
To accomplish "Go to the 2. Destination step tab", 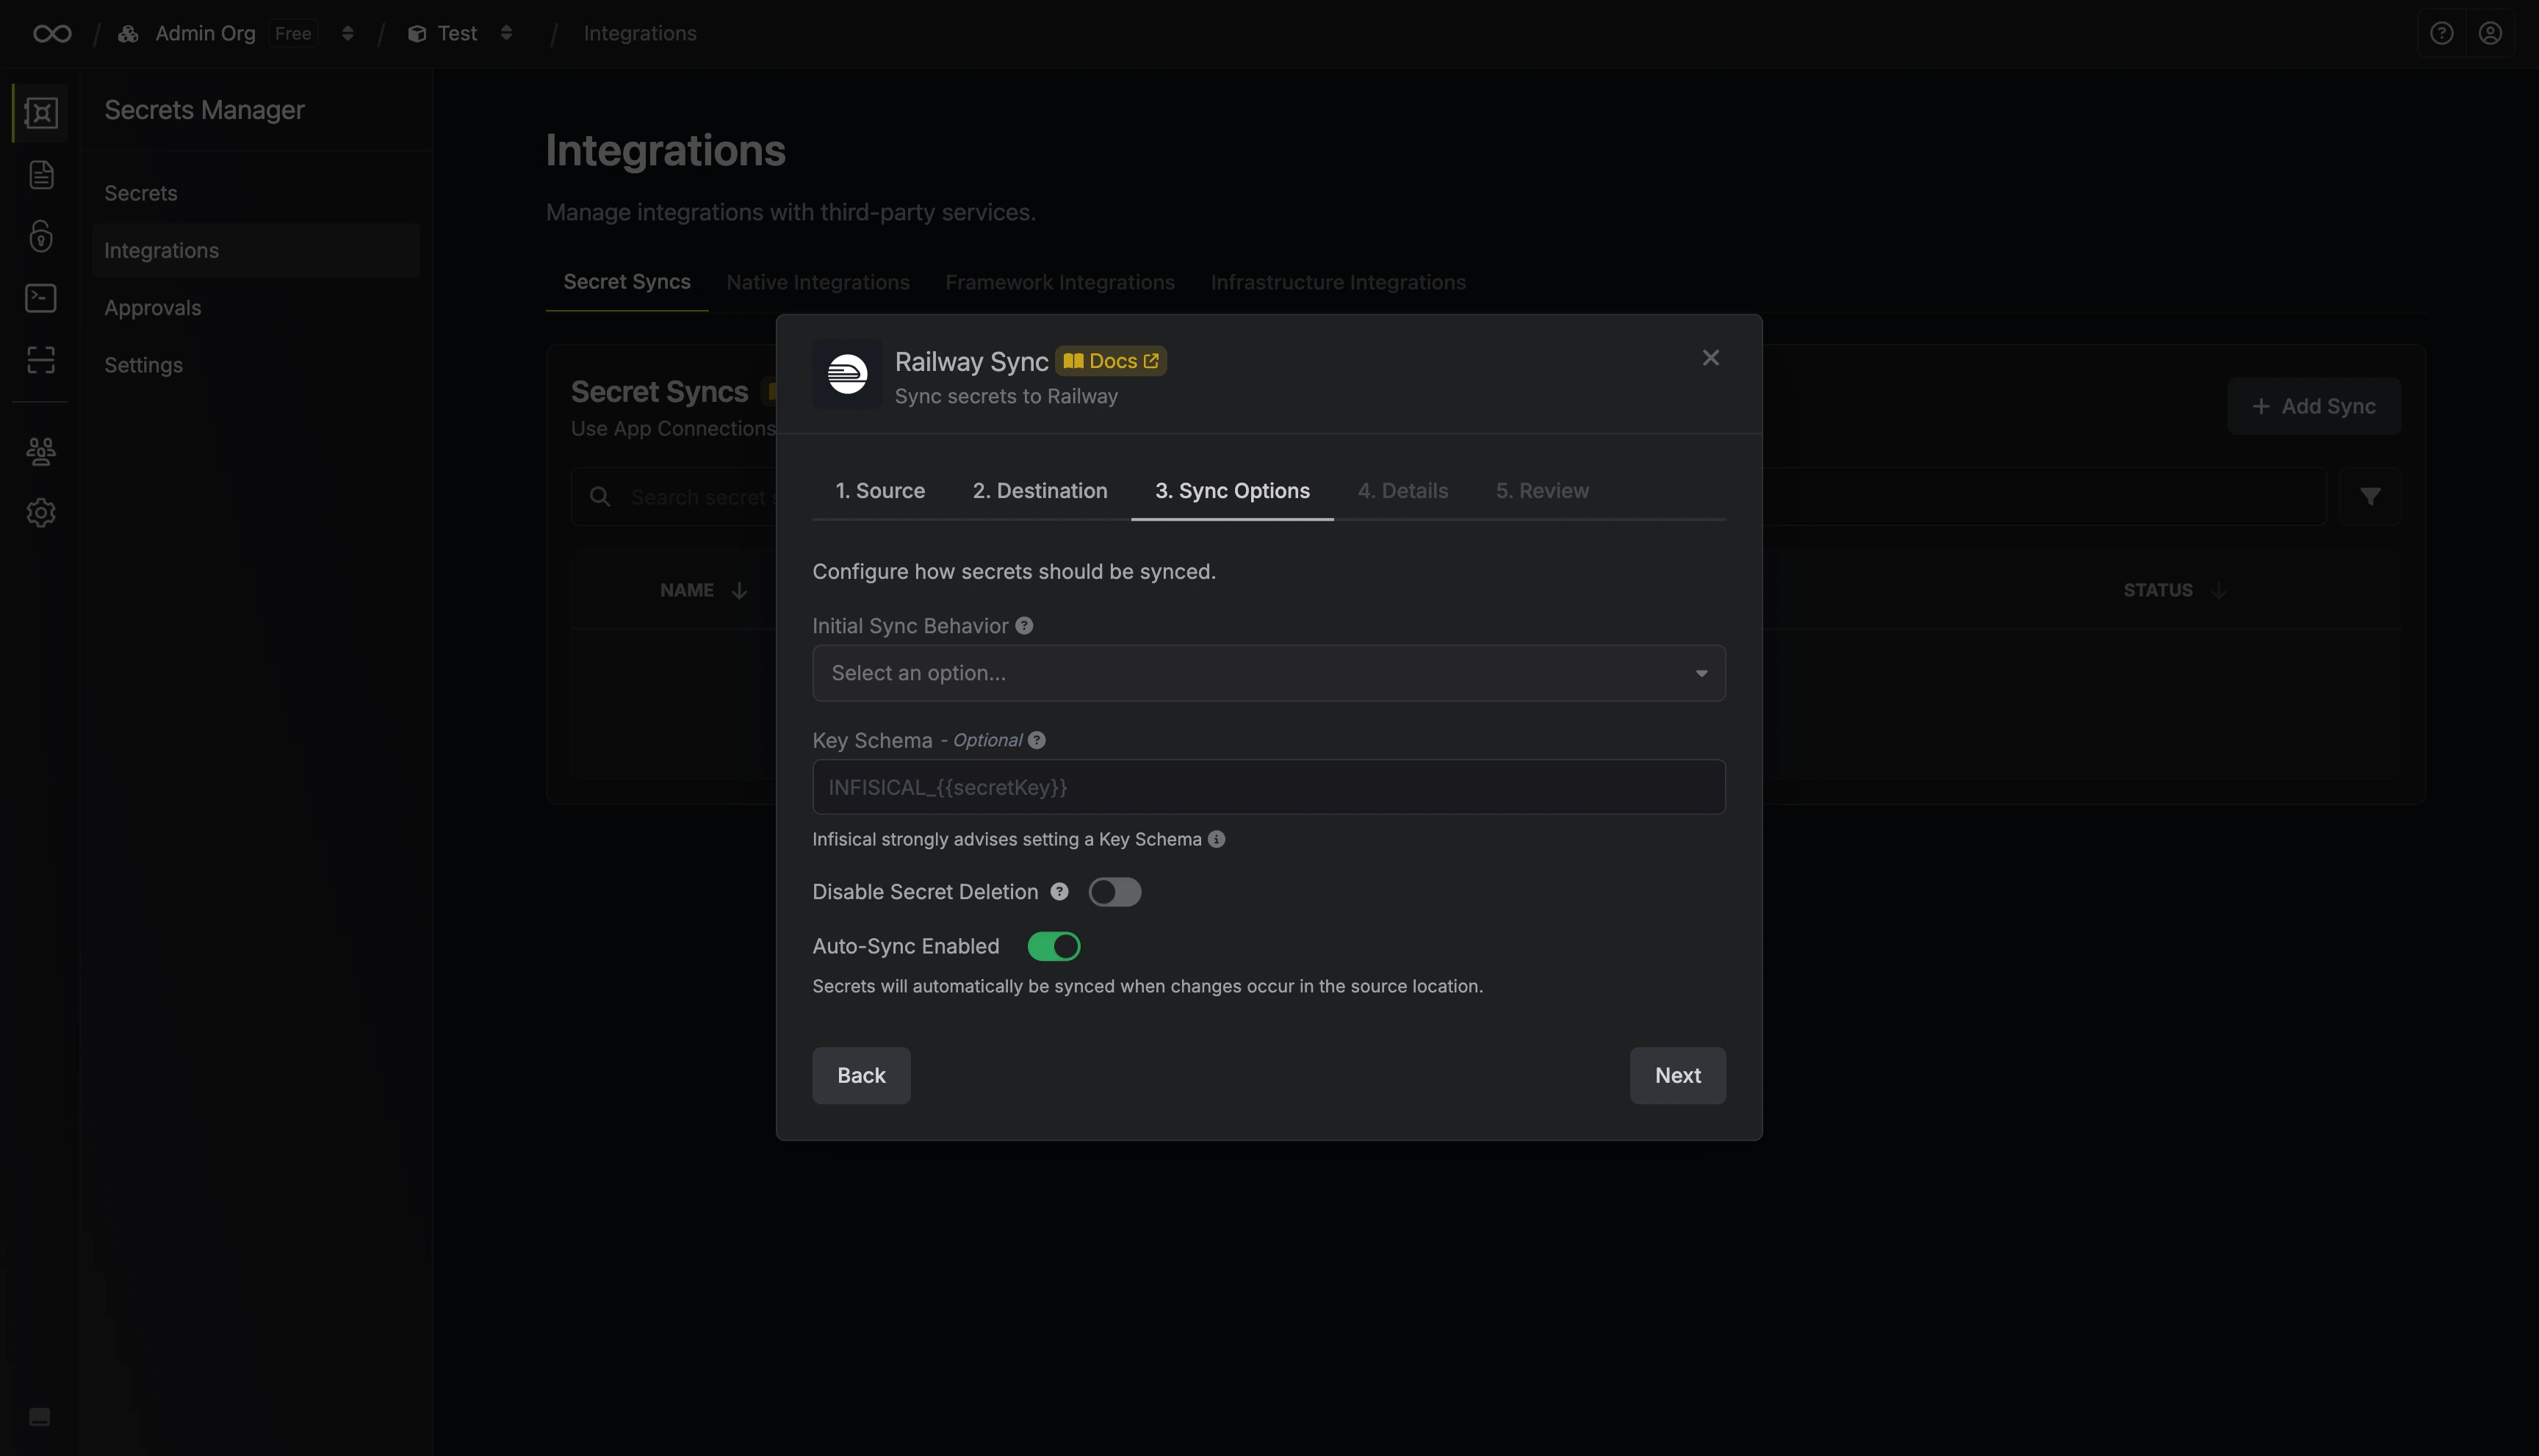I will click(x=1040, y=491).
